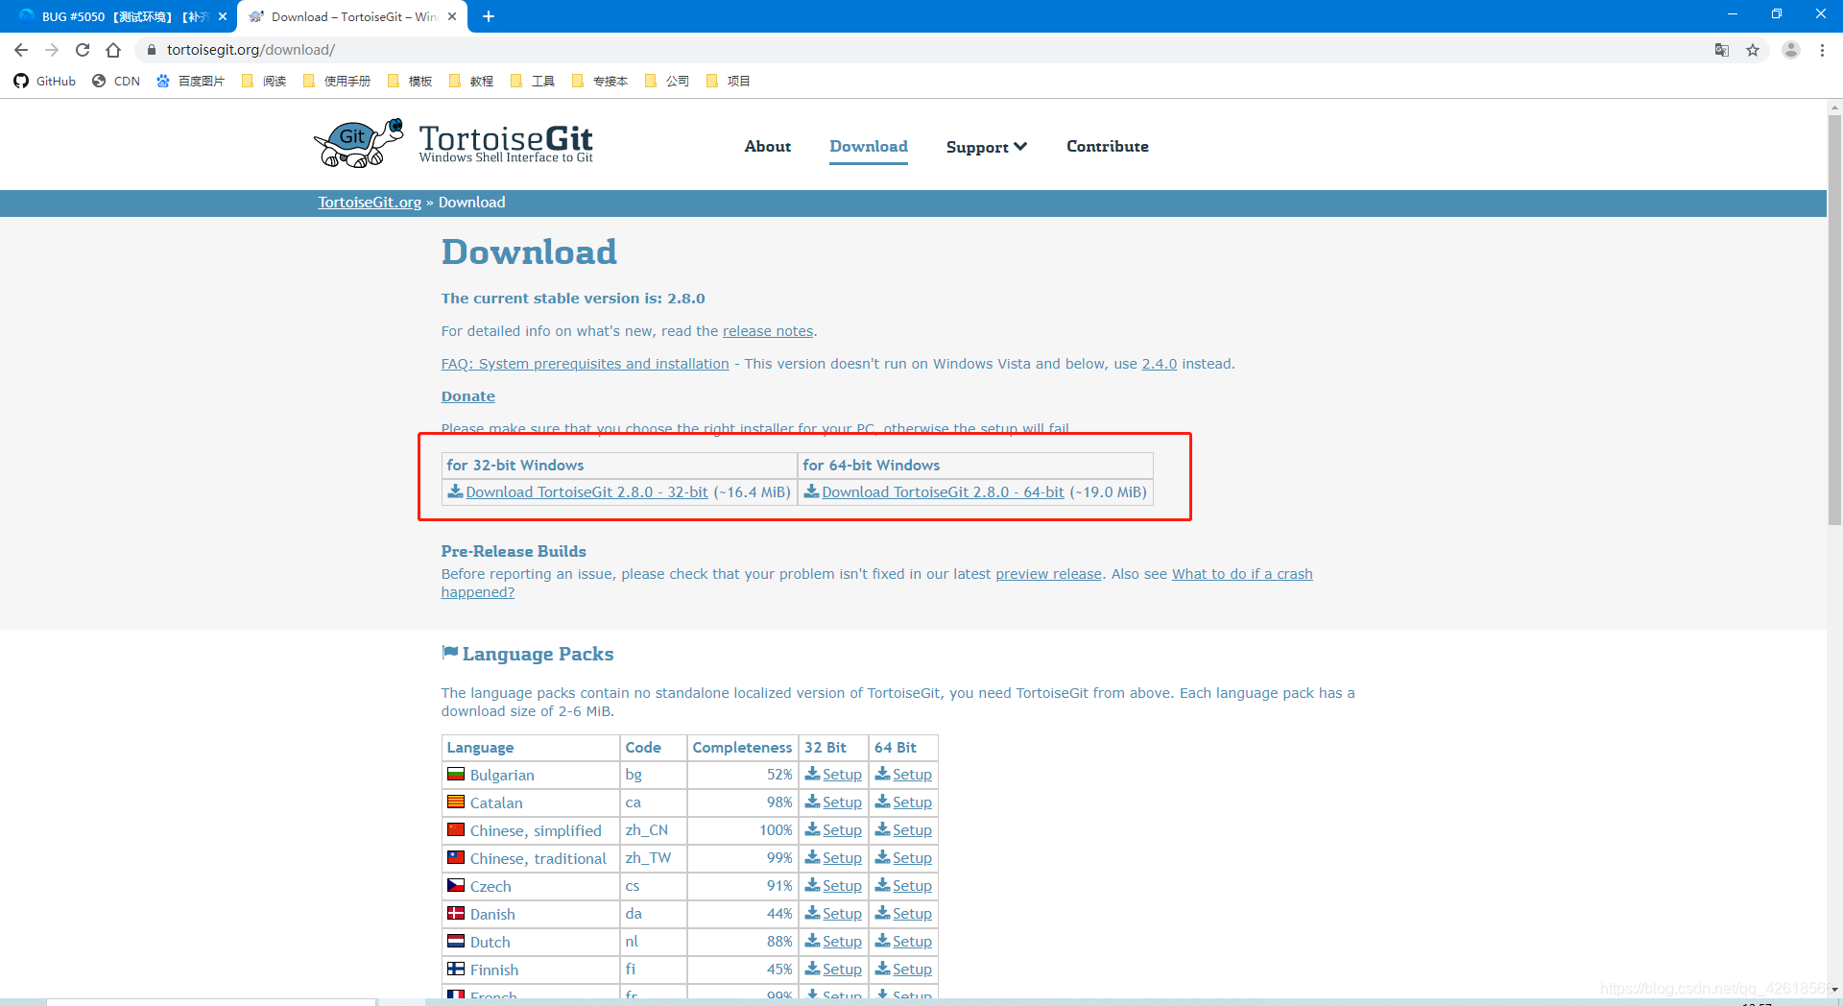
Task: Click the Donate link
Action: [x=467, y=396]
